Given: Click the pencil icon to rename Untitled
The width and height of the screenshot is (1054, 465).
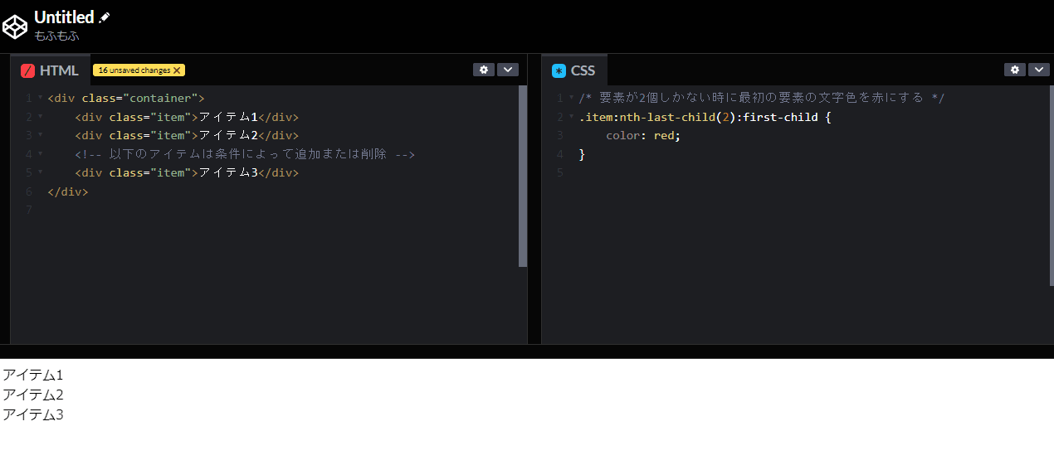Looking at the screenshot, I should point(105,17).
